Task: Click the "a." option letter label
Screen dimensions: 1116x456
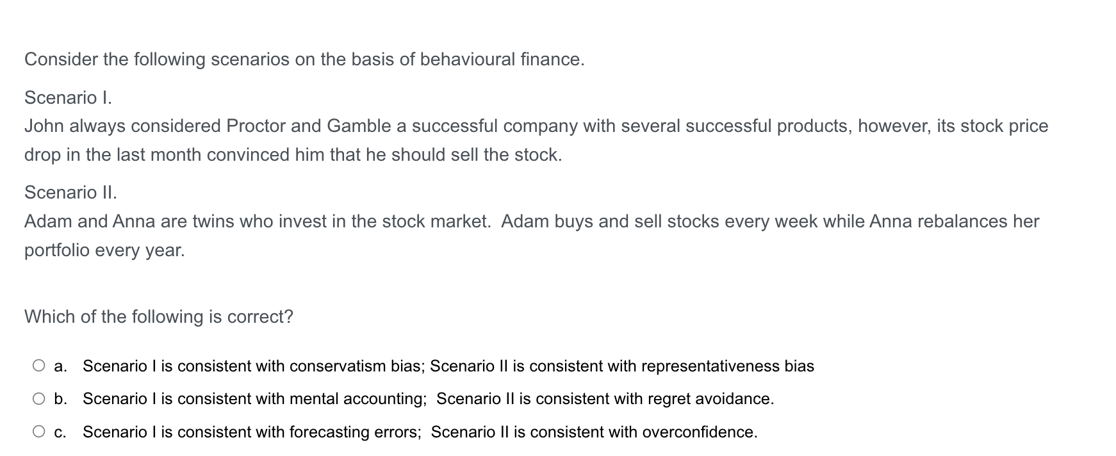Action: coord(61,366)
